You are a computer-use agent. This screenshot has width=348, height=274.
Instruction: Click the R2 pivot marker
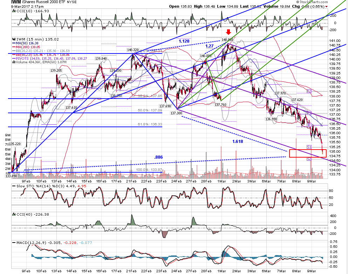click(x=309, y=91)
